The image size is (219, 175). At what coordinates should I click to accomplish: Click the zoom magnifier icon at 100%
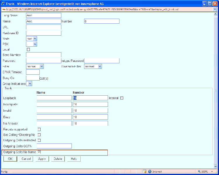point(199,171)
